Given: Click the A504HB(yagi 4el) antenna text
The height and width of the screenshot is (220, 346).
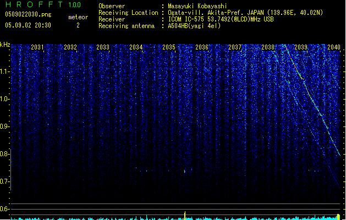Looking at the screenshot, I should pyautogui.click(x=194, y=26).
